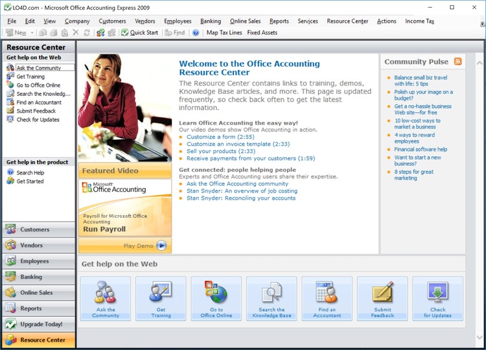The image size is (486, 350).
Task: Click the Quick Start toolbar button
Action: [x=139, y=32]
